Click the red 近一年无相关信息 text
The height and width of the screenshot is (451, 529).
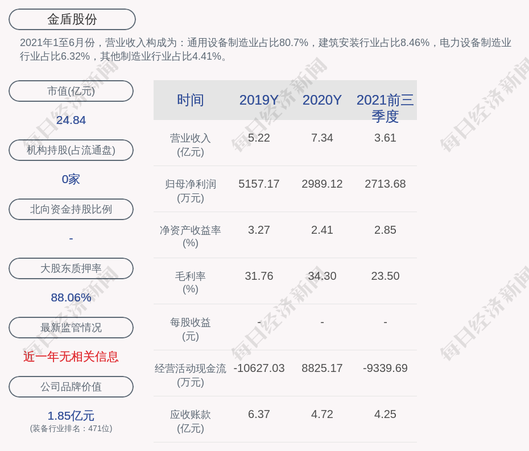pos(71,357)
